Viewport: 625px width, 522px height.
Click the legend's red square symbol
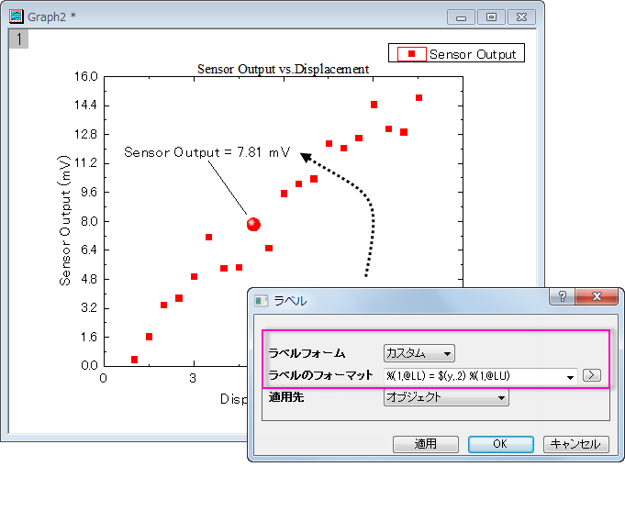[x=412, y=53]
